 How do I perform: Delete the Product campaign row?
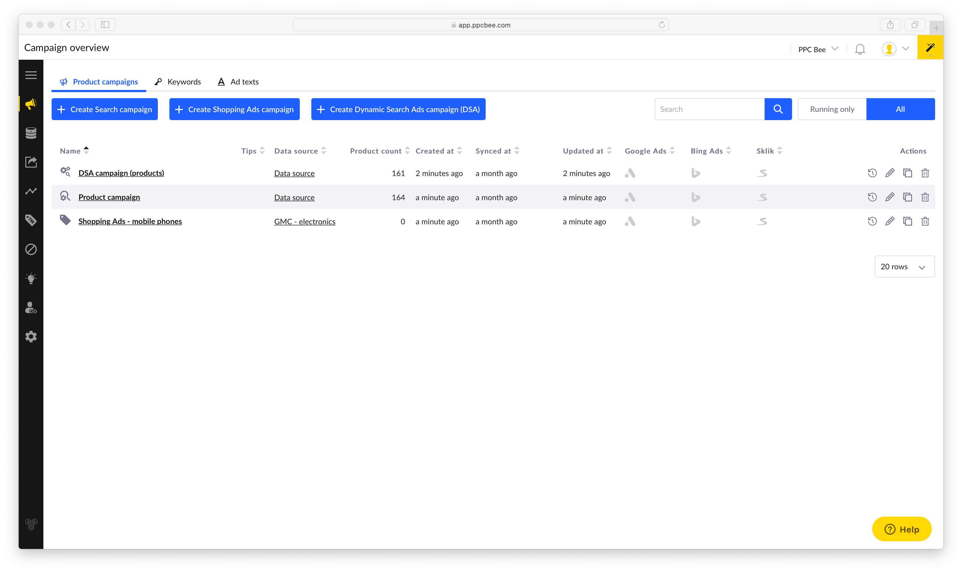tap(925, 197)
